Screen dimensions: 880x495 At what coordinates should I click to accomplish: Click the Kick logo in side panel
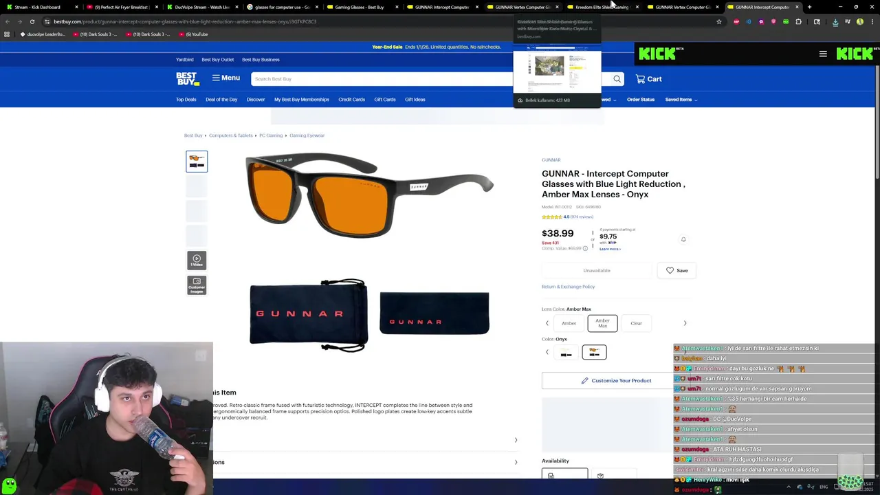[657, 54]
